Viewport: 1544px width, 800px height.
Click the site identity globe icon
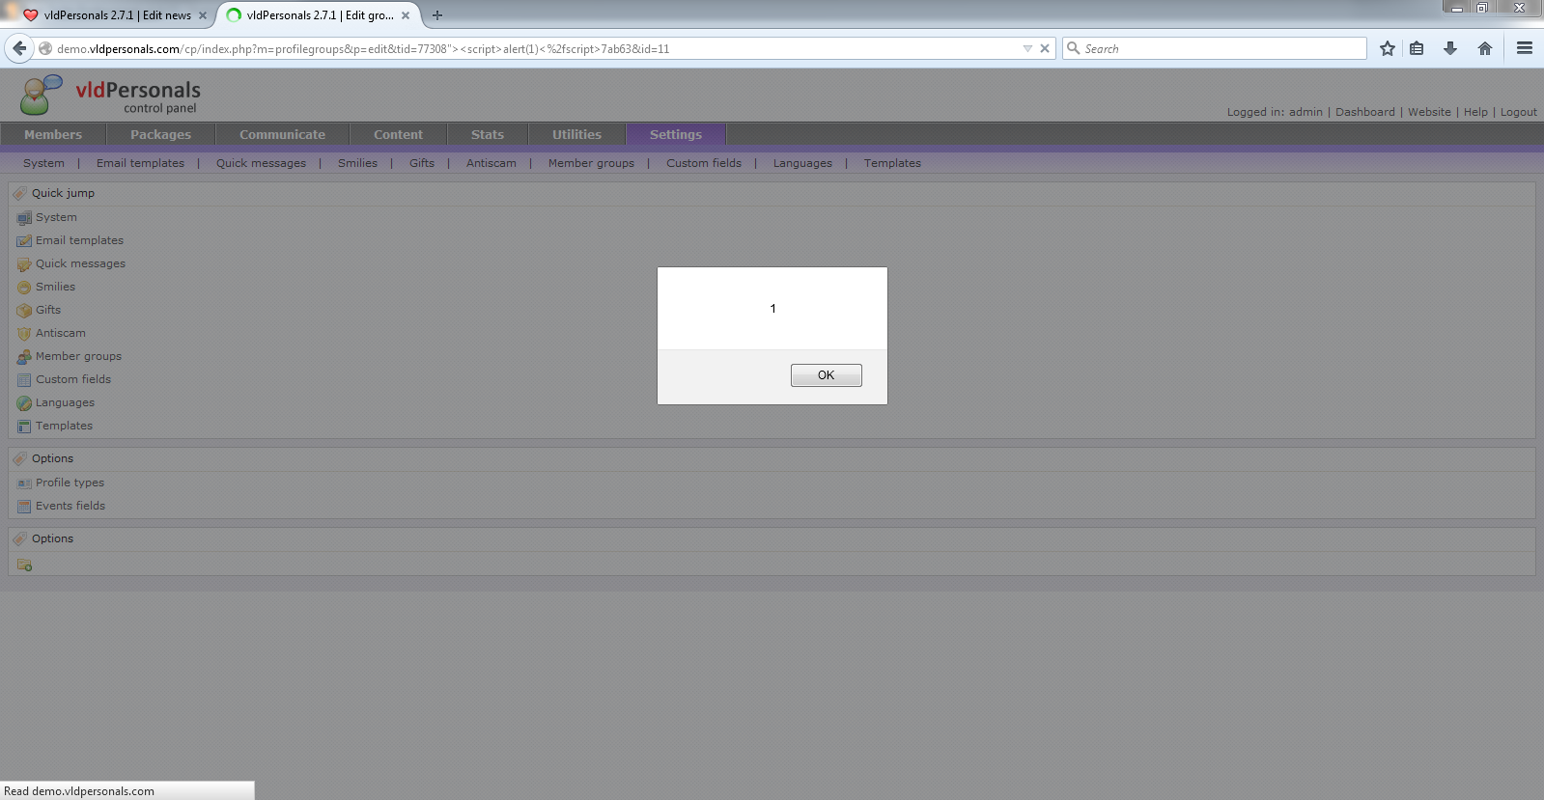tap(44, 48)
